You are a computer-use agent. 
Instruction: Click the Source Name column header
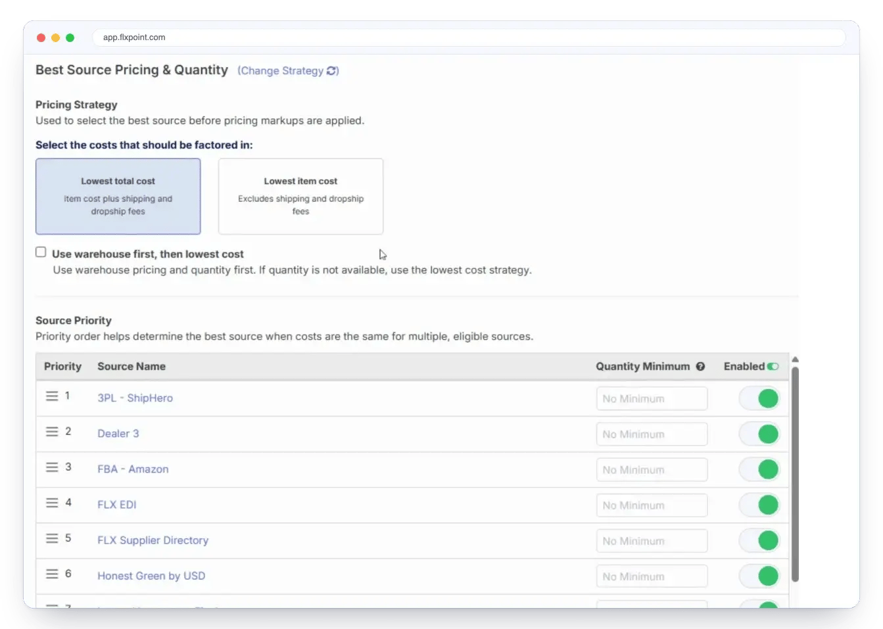click(x=131, y=367)
